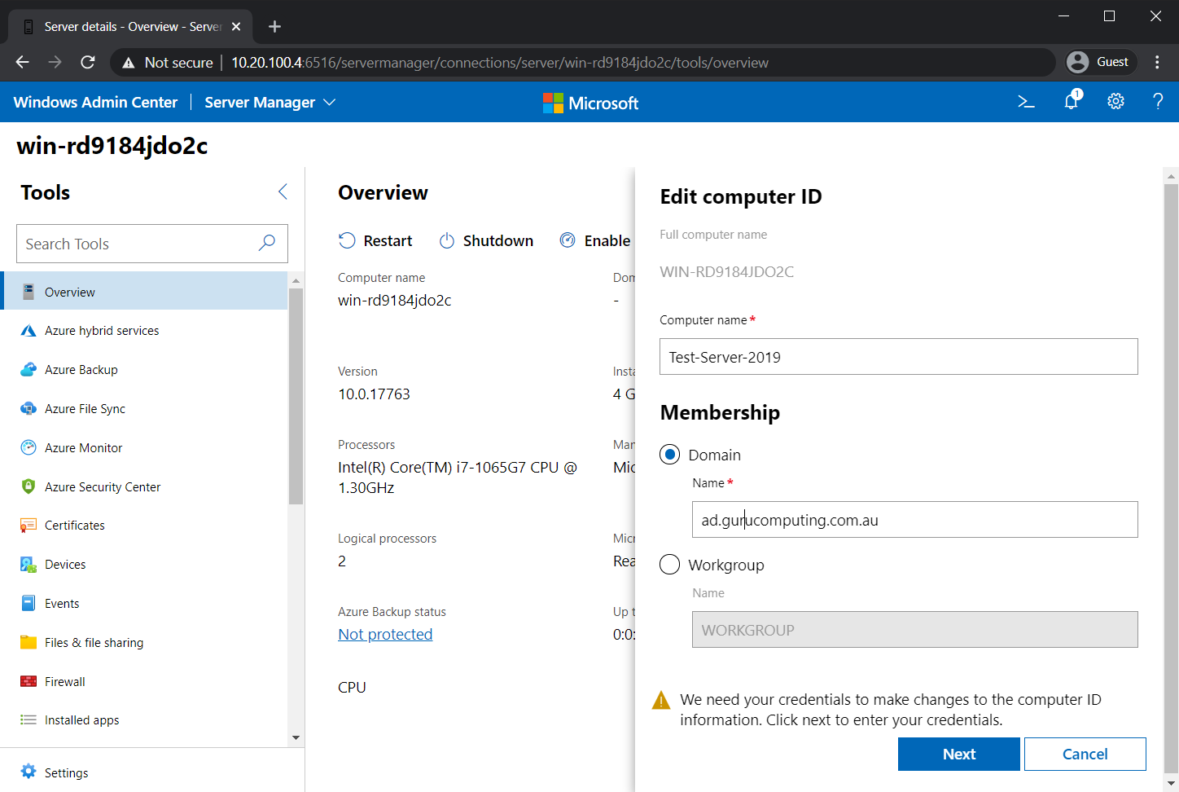
Task: Open the Firewall tool icon
Action: (x=28, y=681)
